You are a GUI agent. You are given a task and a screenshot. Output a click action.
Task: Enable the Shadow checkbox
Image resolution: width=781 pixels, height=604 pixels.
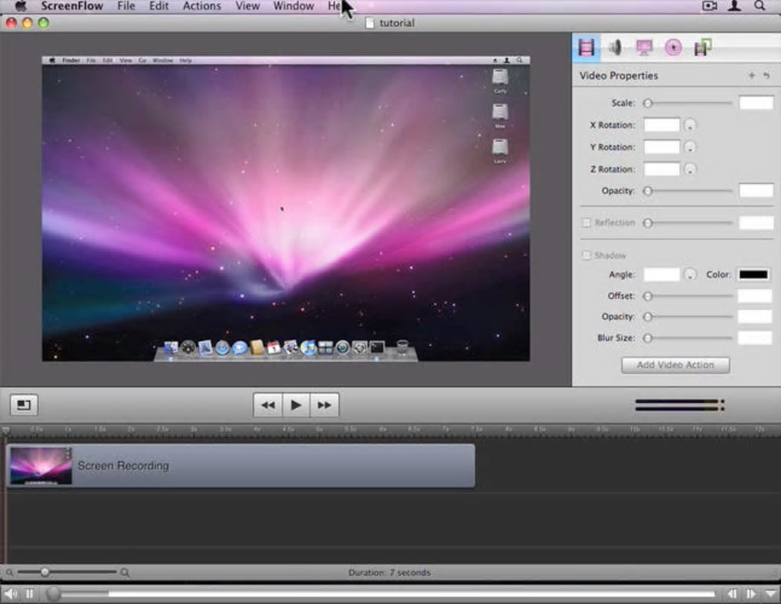coord(587,255)
